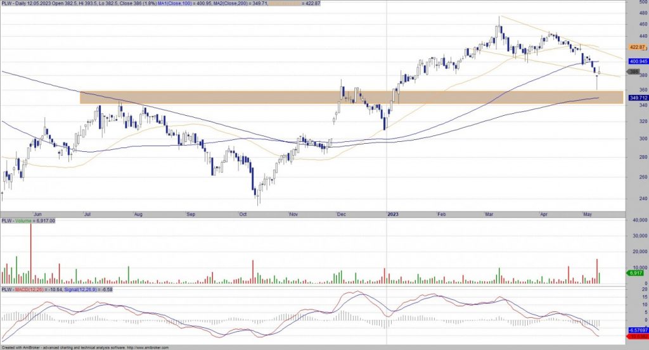Click the tallest red volume bar in June

pyautogui.click(x=30, y=253)
